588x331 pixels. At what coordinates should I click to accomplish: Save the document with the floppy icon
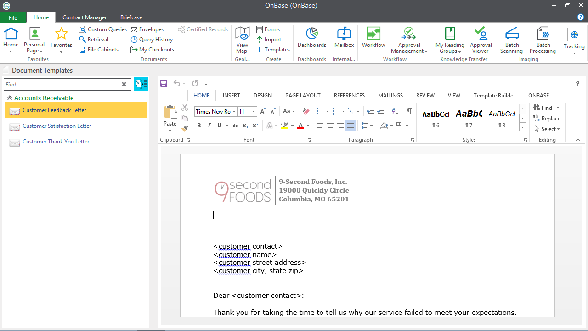[164, 84]
